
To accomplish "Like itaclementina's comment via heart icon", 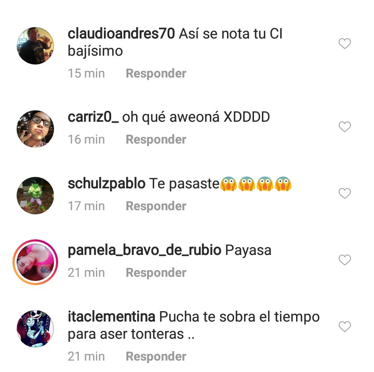I will [345, 327].
